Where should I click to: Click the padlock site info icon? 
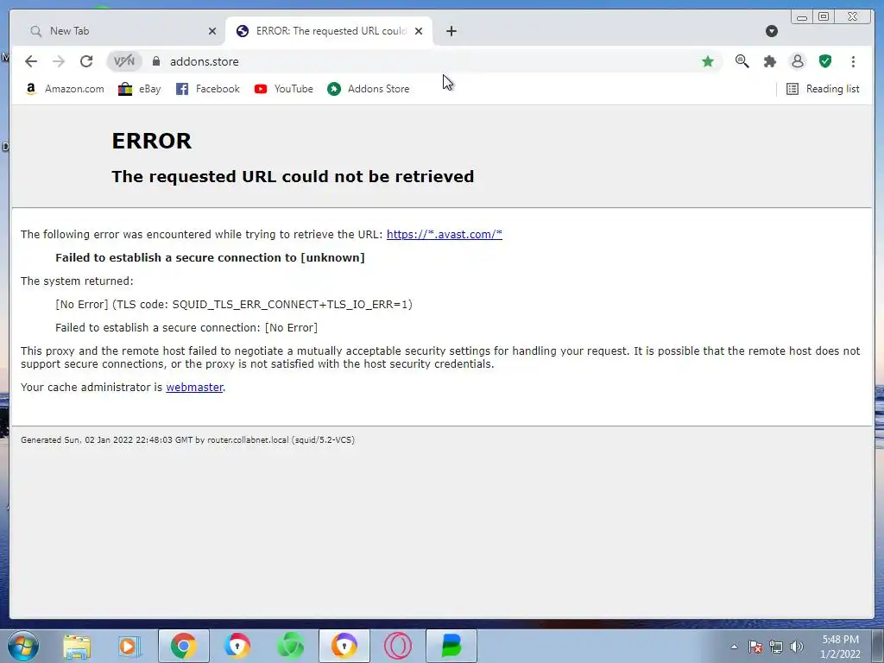156,61
